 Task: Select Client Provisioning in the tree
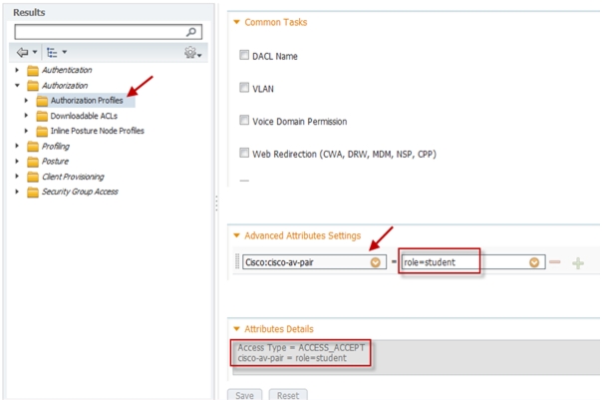point(73,177)
